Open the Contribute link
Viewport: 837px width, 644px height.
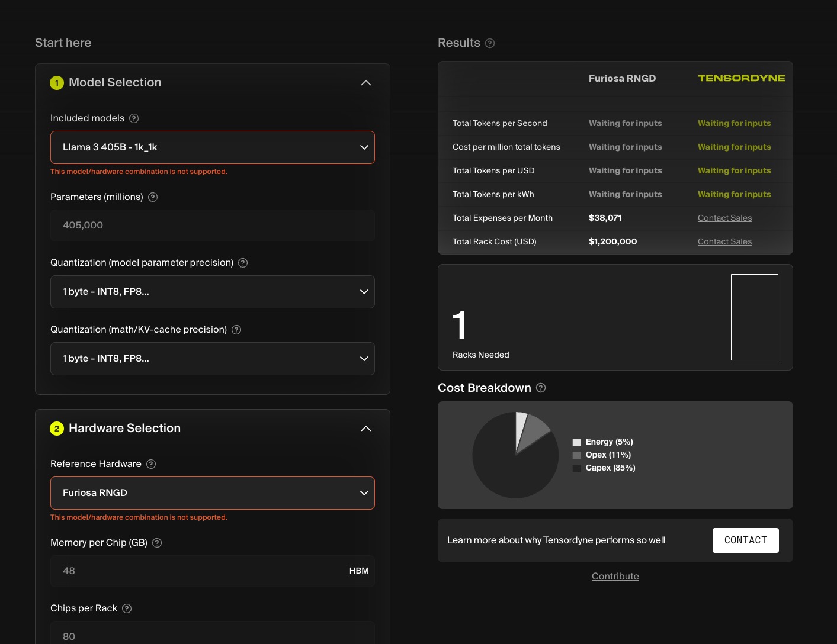tap(615, 577)
